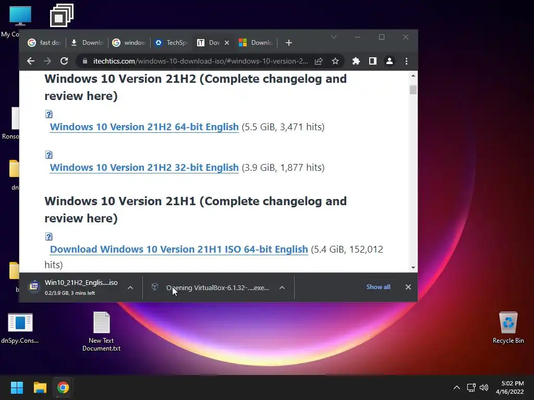Open the Extensions puzzle icon
The image size is (534, 400).
(x=356, y=61)
